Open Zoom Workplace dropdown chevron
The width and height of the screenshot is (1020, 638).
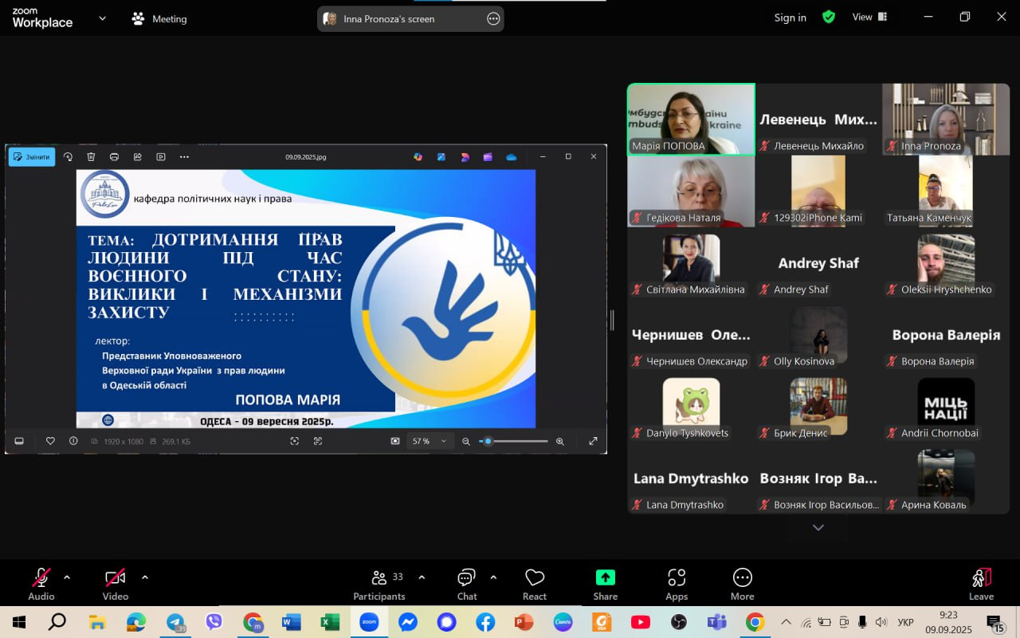pyautogui.click(x=102, y=18)
